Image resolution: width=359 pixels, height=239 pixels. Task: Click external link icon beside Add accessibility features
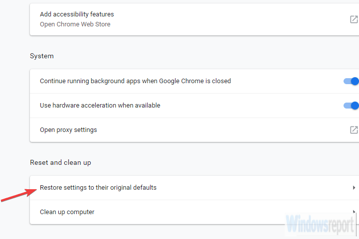pyautogui.click(x=354, y=19)
